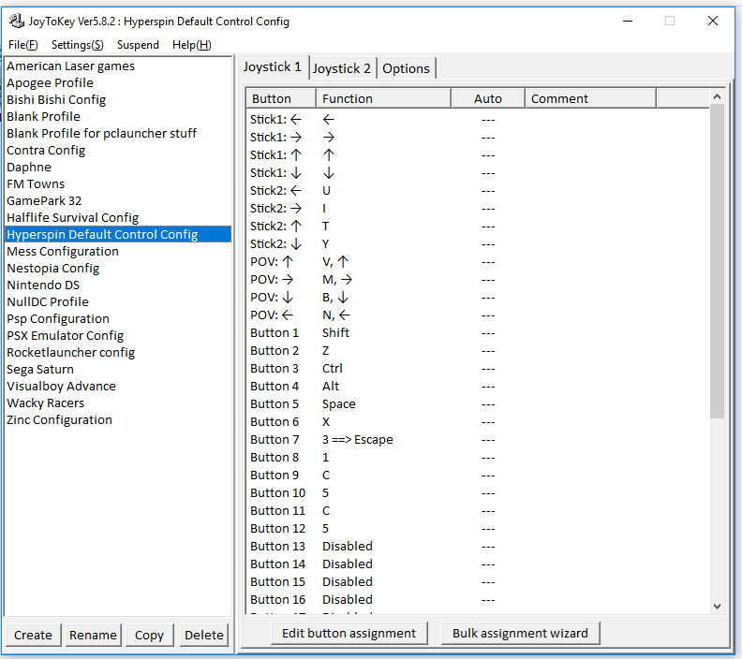Click the Suspend menu item
Screen dimensions: 742x659
[x=138, y=45]
